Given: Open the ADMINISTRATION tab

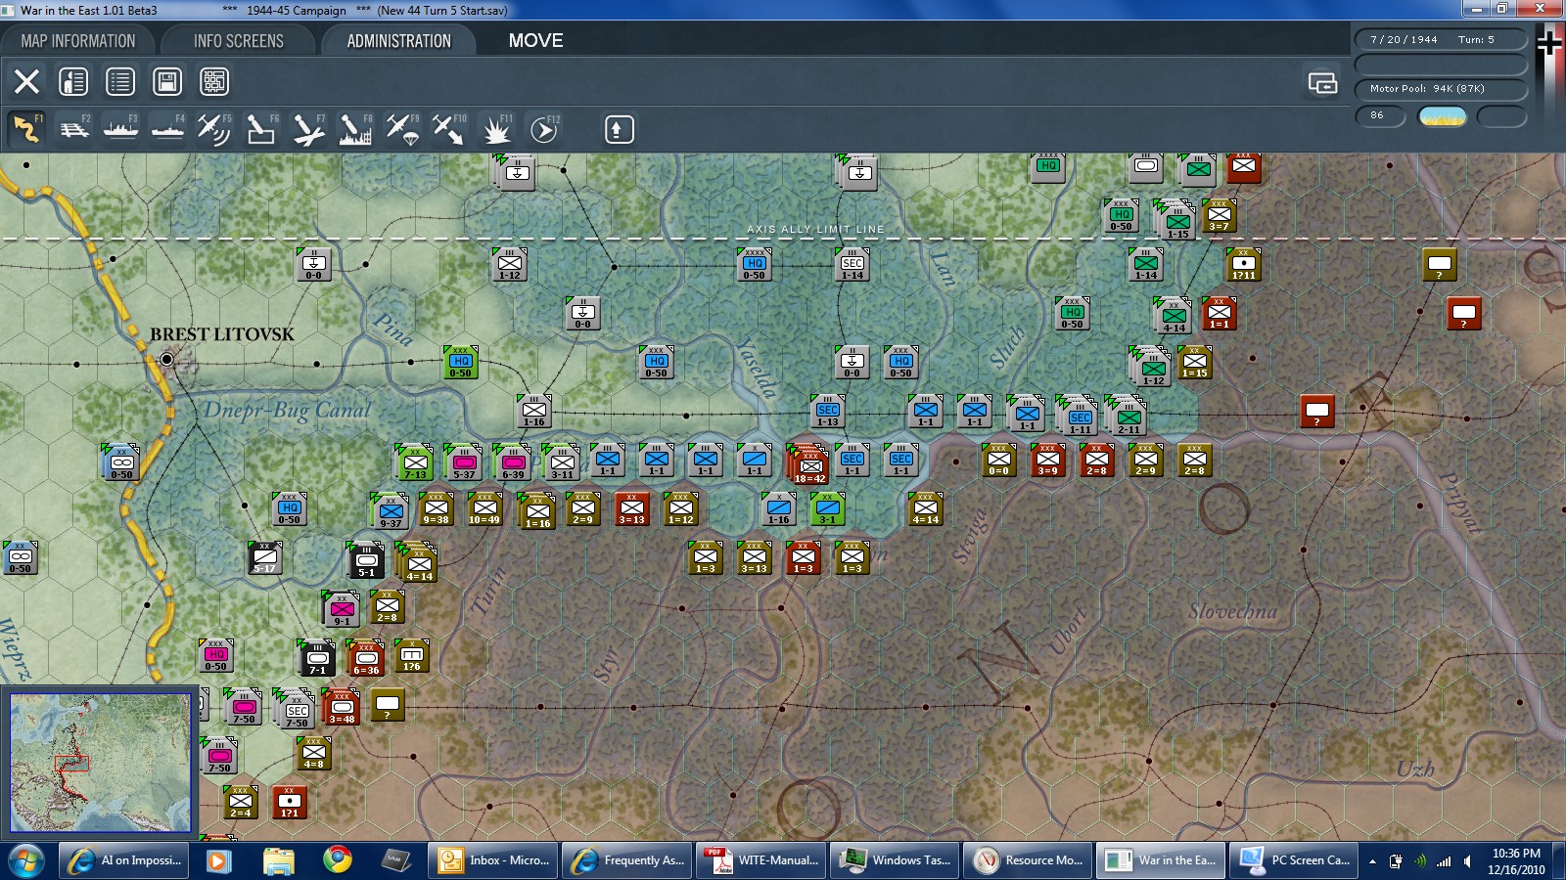Looking at the screenshot, I should pyautogui.click(x=398, y=41).
